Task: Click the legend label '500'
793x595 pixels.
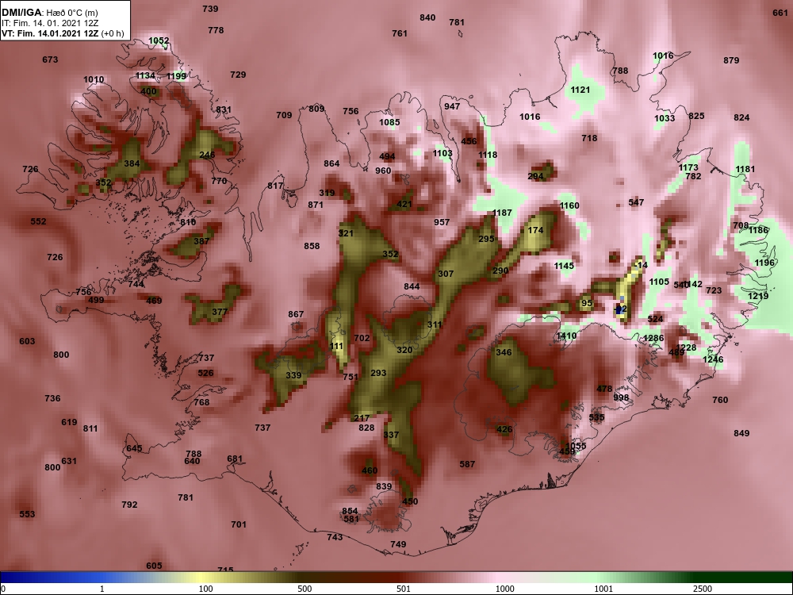Action: pos(305,589)
